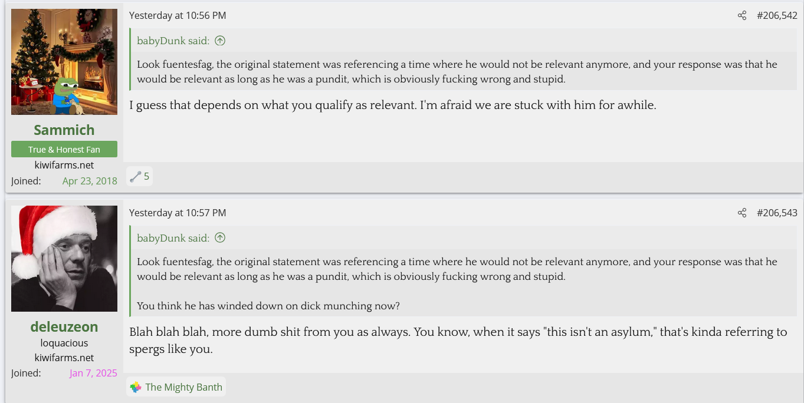Click "babyDunk said:" in deleuzeon's post

(x=173, y=238)
